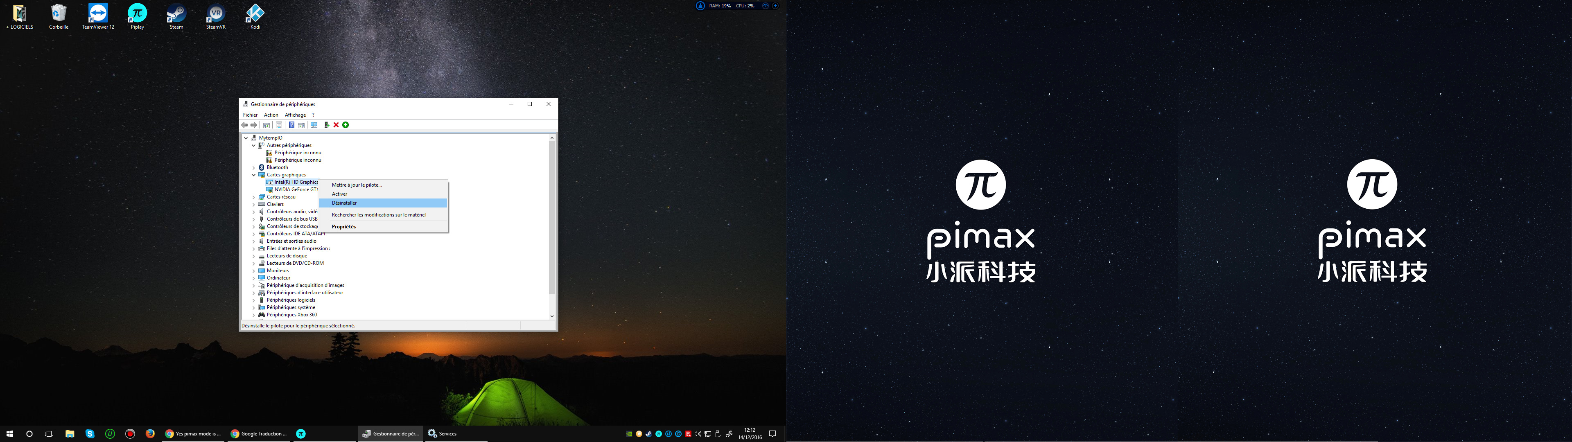Open the Action menu
The height and width of the screenshot is (442, 1572).
tap(271, 115)
